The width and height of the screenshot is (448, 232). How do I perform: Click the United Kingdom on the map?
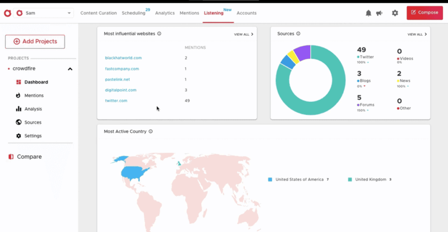[179, 163]
